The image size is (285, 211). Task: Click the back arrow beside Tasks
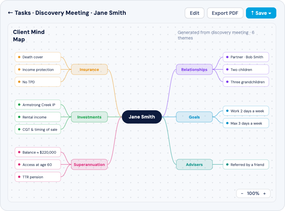tap(10, 13)
